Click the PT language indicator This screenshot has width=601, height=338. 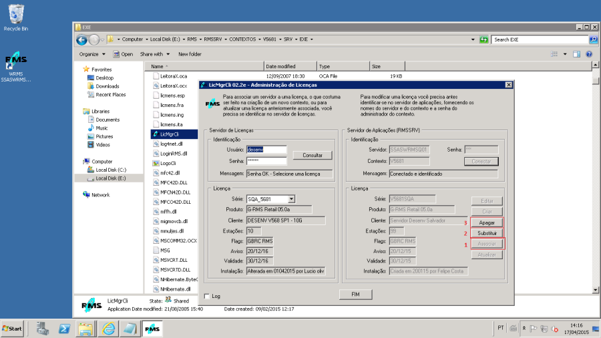point(500,328)
